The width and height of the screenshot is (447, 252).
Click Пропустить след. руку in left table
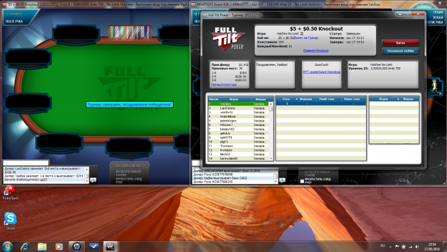(x=128, y=180)
